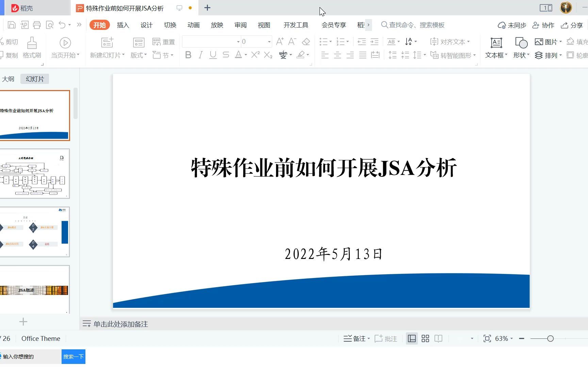Toggle Strikethrough formatting
The width and height of the screenshot is (588, 367).
pyautogui.click(x=226, y=55)
